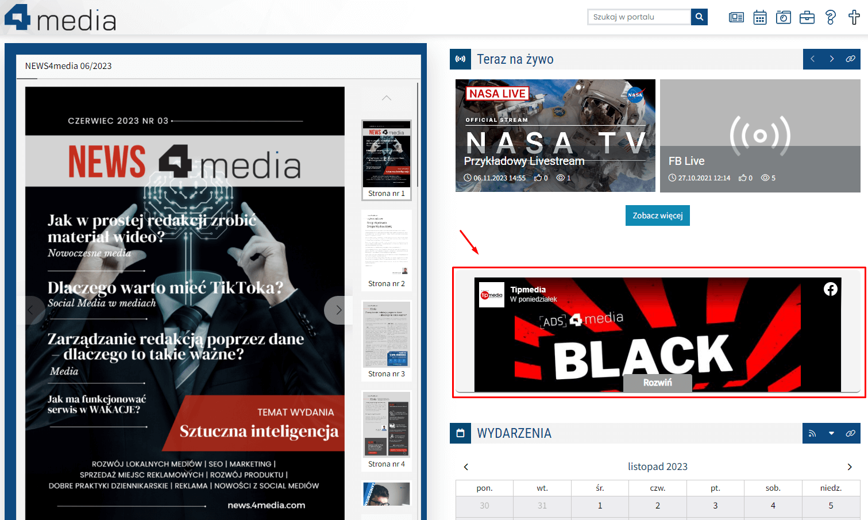Click the news.4media.com text on cover
The image size is (868, 520).
pyautogui.click(x=267, y=505)
